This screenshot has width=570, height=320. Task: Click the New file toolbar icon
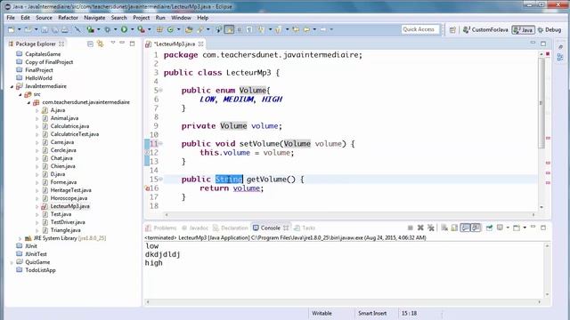coord(12,29)
